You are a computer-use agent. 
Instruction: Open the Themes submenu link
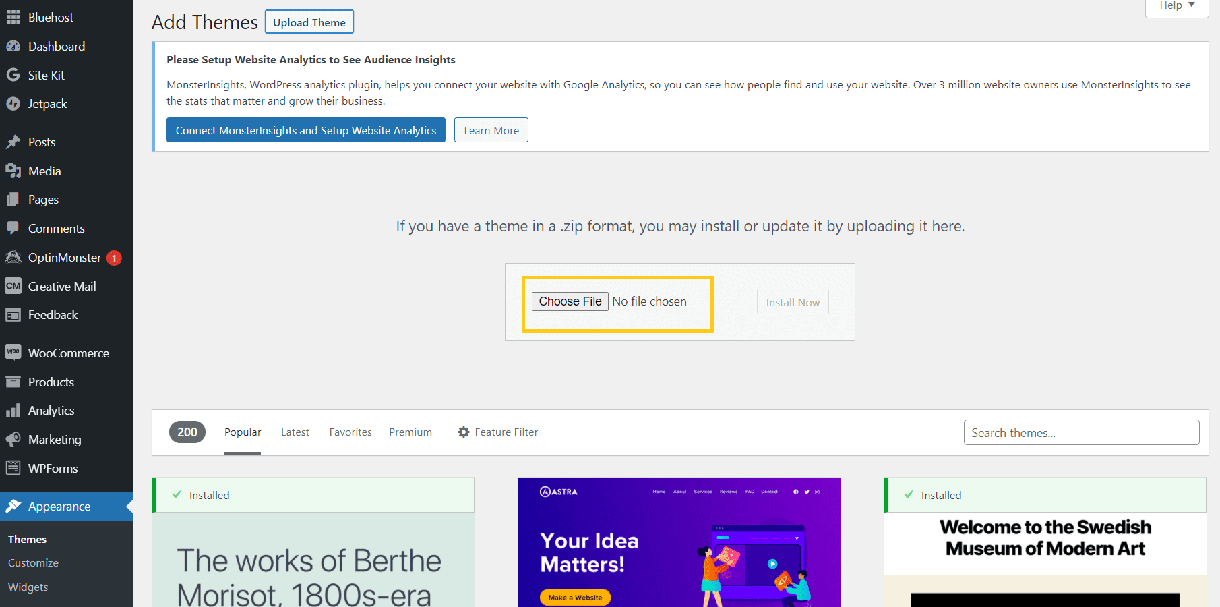27,540
